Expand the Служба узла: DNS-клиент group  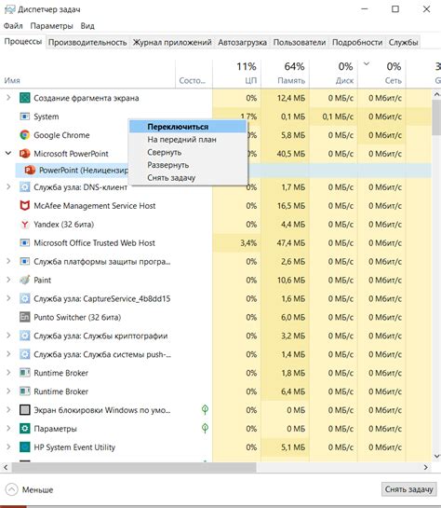pyautogui.click(x=8, y=187)
